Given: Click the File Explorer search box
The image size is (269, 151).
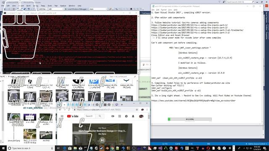Looking at the screenshot, I should pos(123,77).
